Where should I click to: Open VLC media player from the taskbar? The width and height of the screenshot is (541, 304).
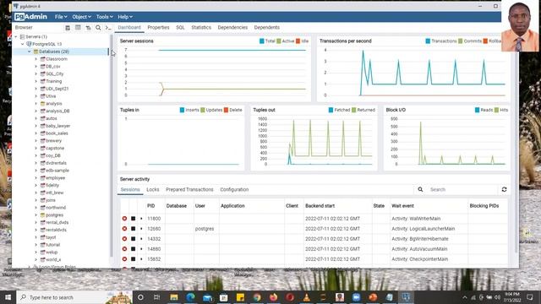(306, 297)
